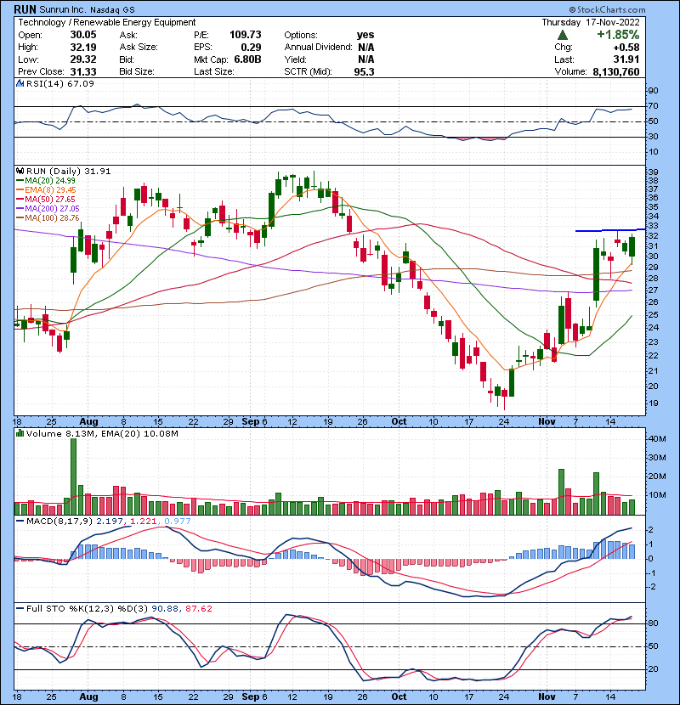Viewport: 680px width, 705px height.
Task: Click the 40M label on the volume axis
Action: tap(656, 439)
